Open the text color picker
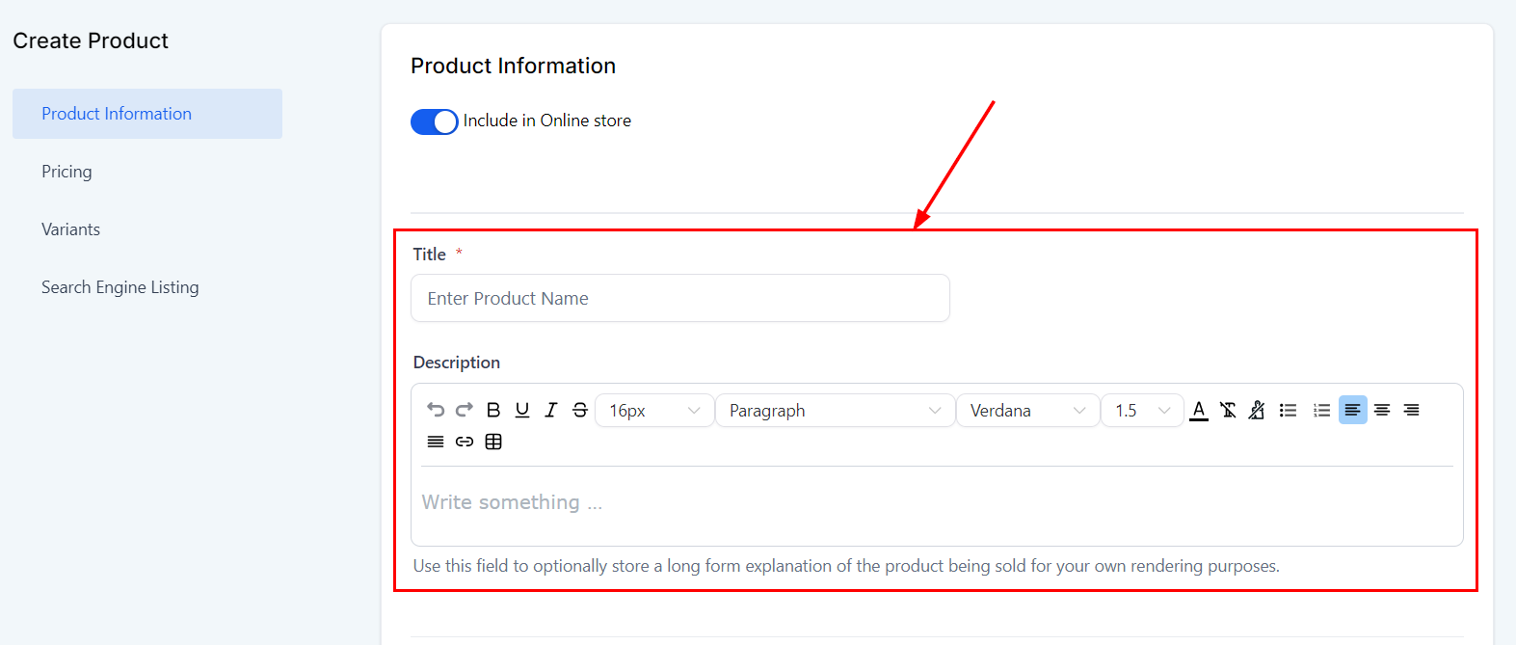This screenshot has width=1516, height=645. point(1199,410)
